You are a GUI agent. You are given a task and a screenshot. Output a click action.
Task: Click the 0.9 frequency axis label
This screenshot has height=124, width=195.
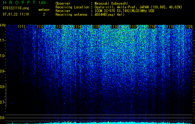point(2,71)
